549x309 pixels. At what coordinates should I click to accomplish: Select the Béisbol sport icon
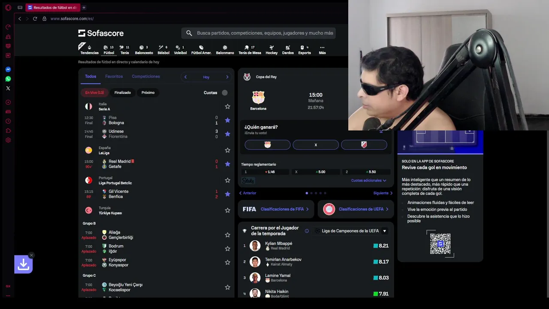163,50
